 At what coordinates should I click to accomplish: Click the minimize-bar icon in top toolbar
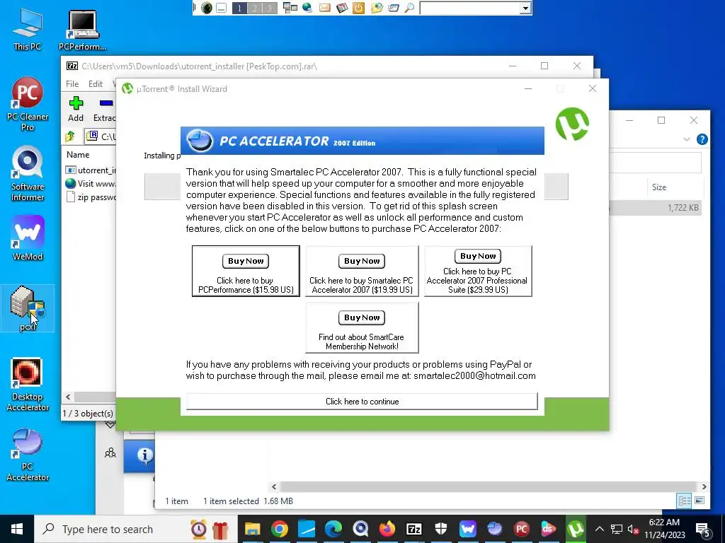click(222, 8)
